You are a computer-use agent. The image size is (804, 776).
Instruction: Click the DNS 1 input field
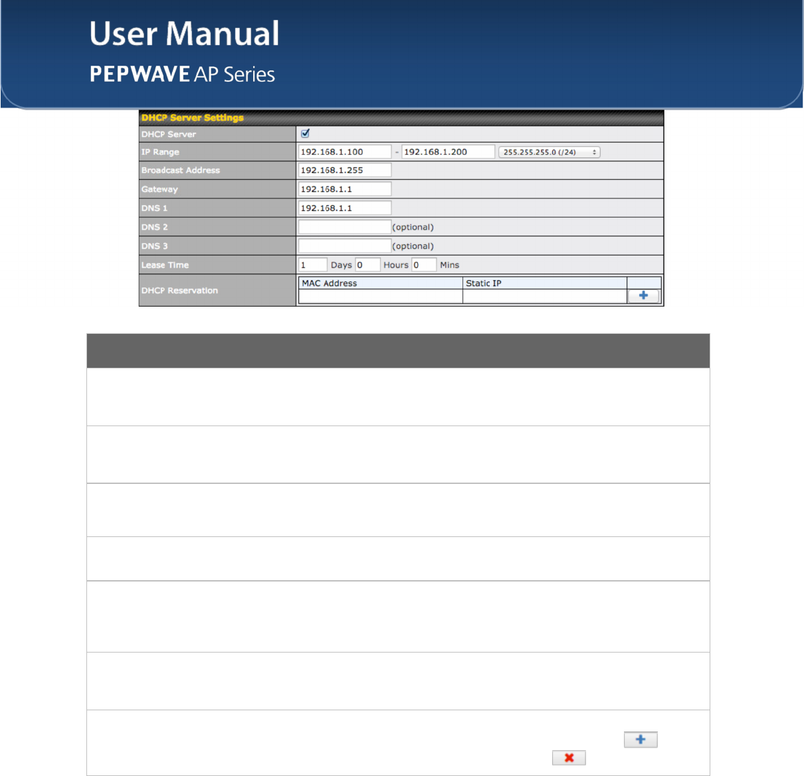coord(345,208)
